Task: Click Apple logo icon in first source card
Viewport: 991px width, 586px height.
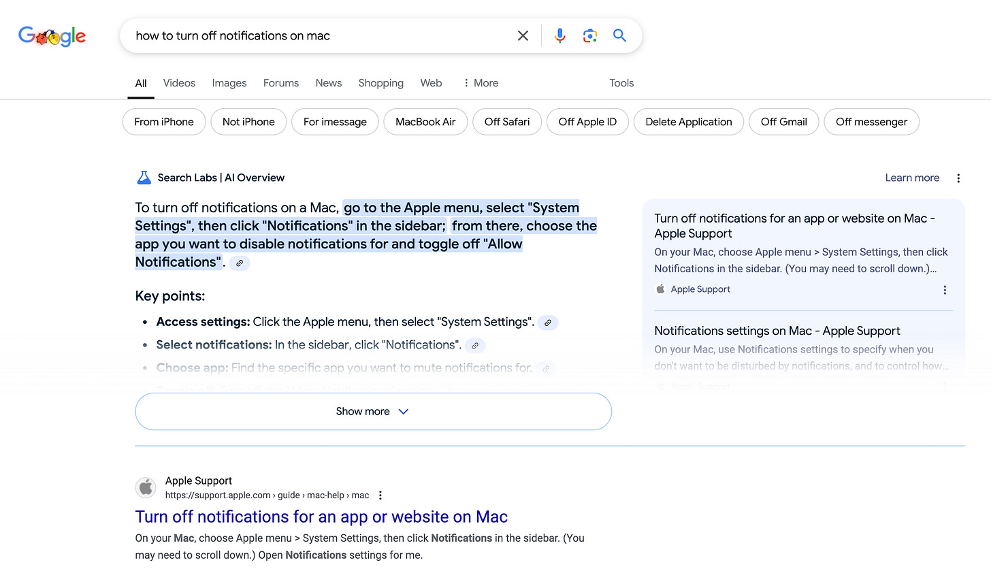Action: (660, 289)
